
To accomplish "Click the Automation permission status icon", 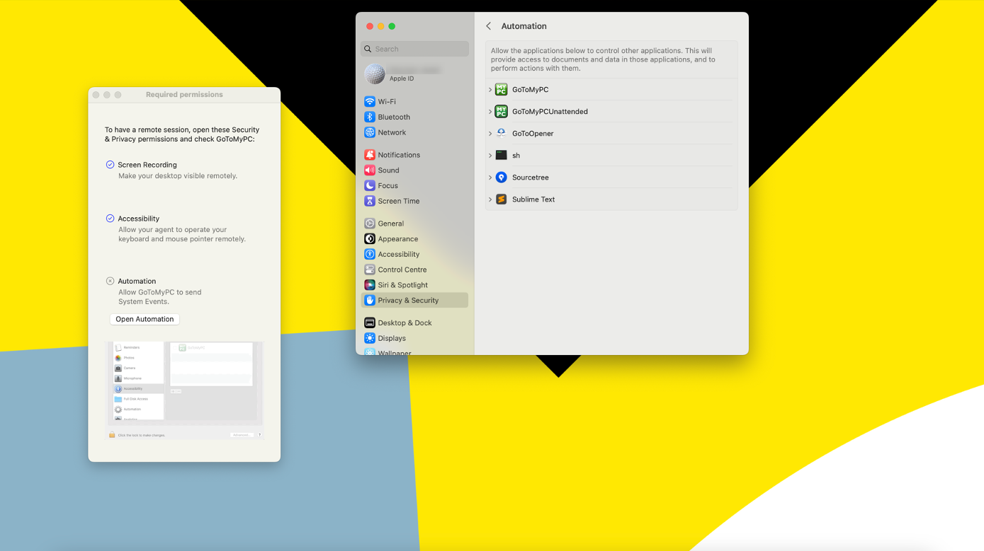I will pyautogui.click(x=110, y=281).
